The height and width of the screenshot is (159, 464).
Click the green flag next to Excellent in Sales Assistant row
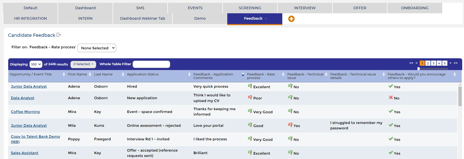250,152
